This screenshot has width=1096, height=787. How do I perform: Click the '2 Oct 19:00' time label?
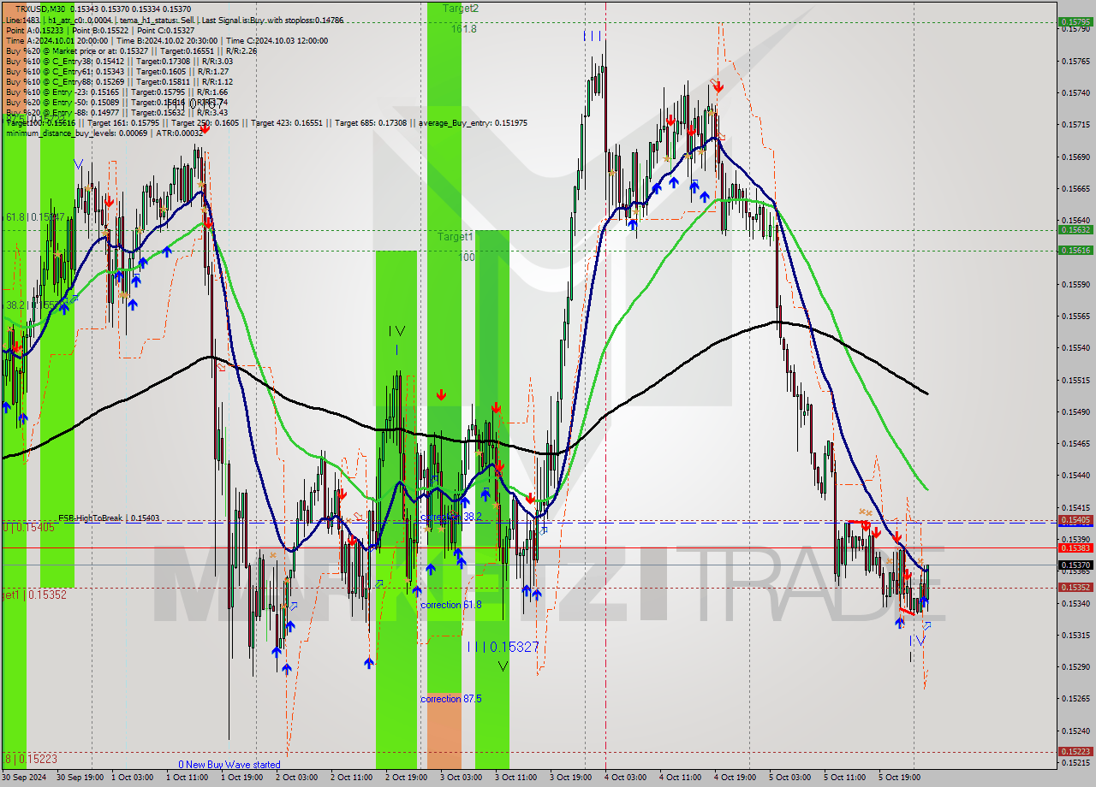pos(408,778)
